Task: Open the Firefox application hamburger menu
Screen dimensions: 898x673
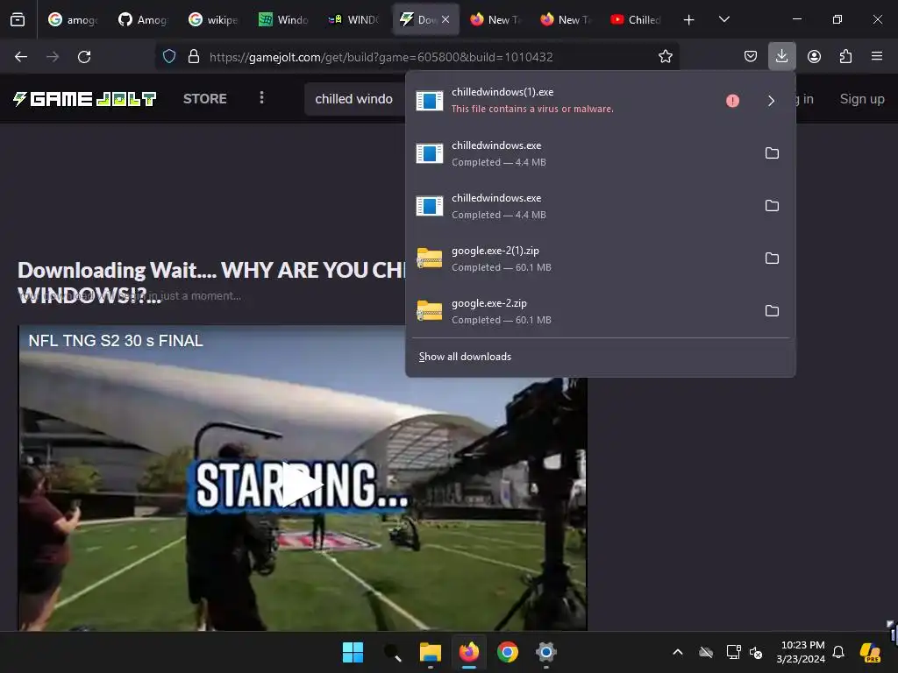Action: (x=876, y=56)
